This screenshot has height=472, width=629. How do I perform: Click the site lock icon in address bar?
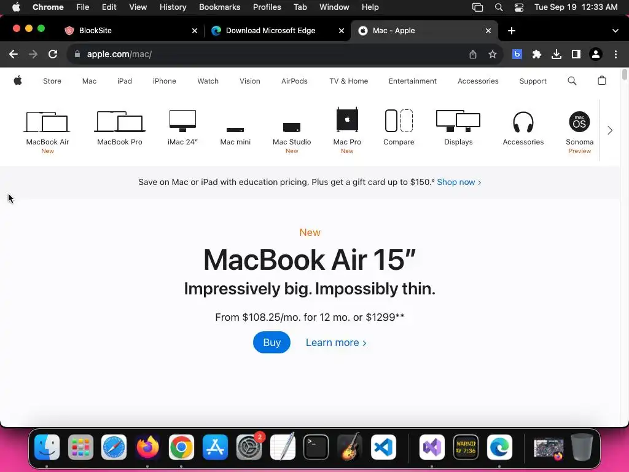click(x=77, y=54)
